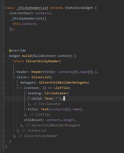This screenshot has height=153, width=124.
Task: Click the '@override' annotation
Action: coord(17,50)
